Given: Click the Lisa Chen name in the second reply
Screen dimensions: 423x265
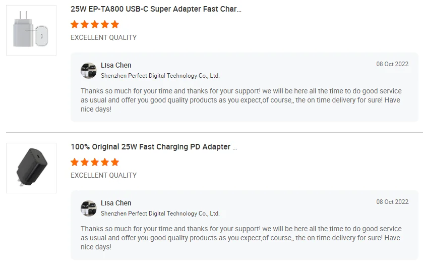Looking at the screenshot, I should point(116,203).
